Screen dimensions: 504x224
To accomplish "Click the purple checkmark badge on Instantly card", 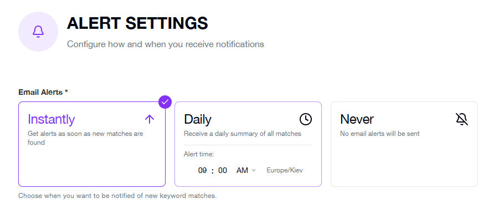I will pyautogui.click(x=165, y=102).
